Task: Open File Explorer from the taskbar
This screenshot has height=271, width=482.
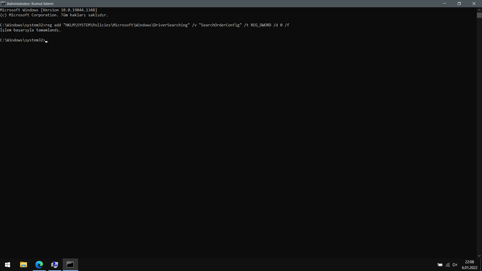Action: pyautogui.click(x=23, y=265)
